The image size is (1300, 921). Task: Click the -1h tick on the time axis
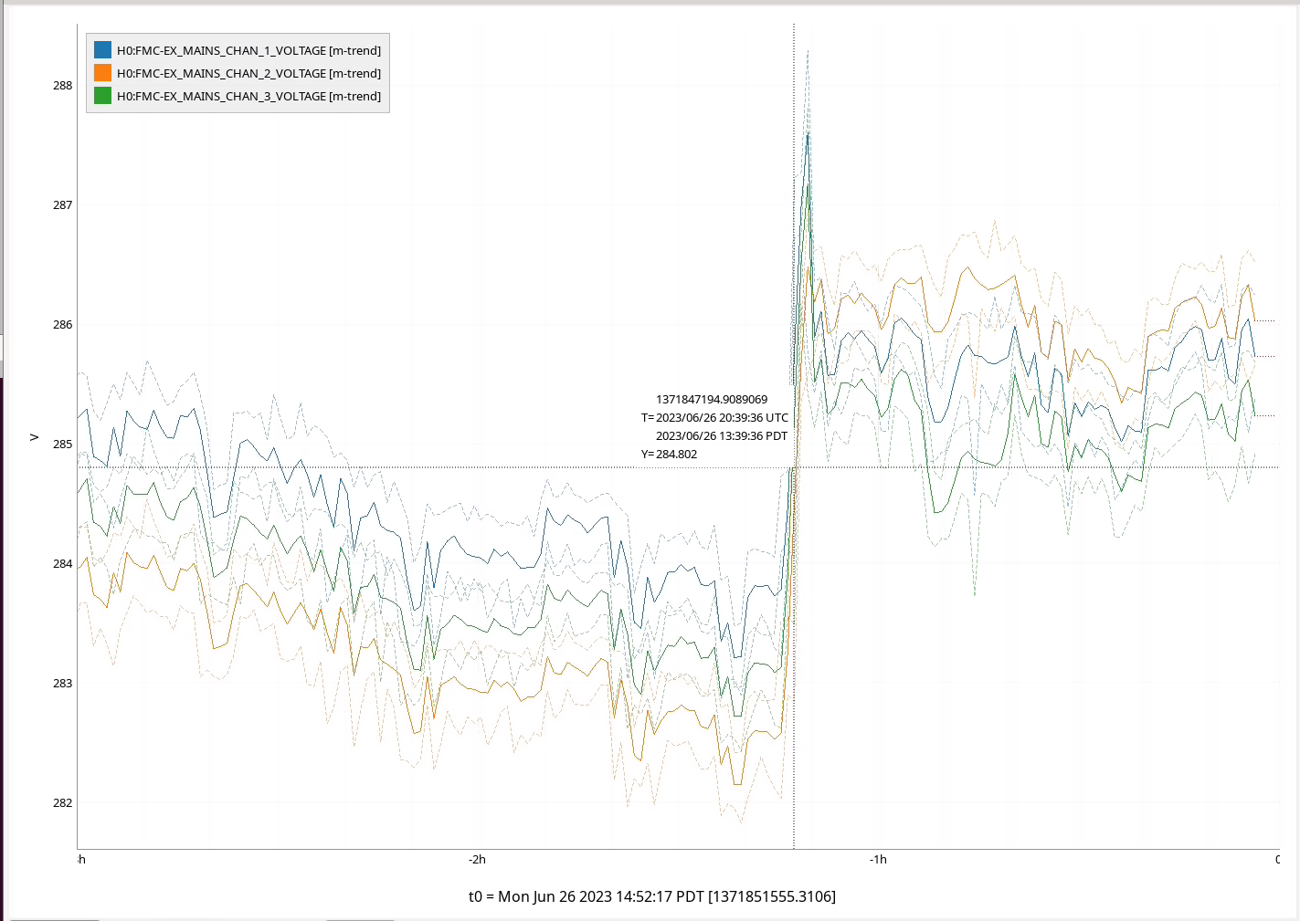[878, 860]
